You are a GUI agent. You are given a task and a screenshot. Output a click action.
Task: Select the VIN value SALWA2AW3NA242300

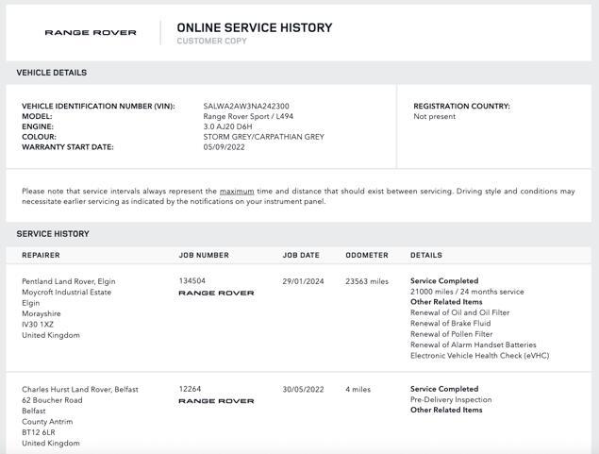(246, 106)
